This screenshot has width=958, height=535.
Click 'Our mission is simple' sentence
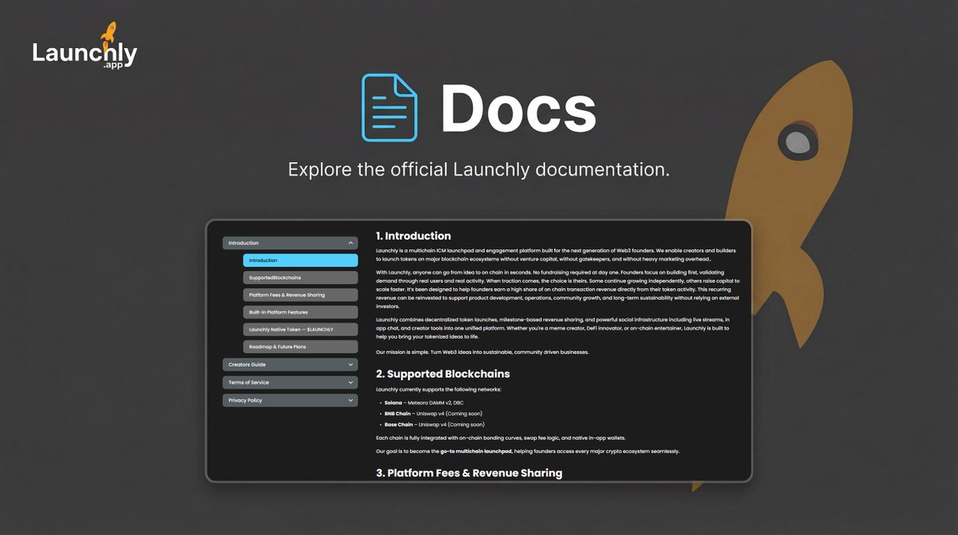(482, 352)
